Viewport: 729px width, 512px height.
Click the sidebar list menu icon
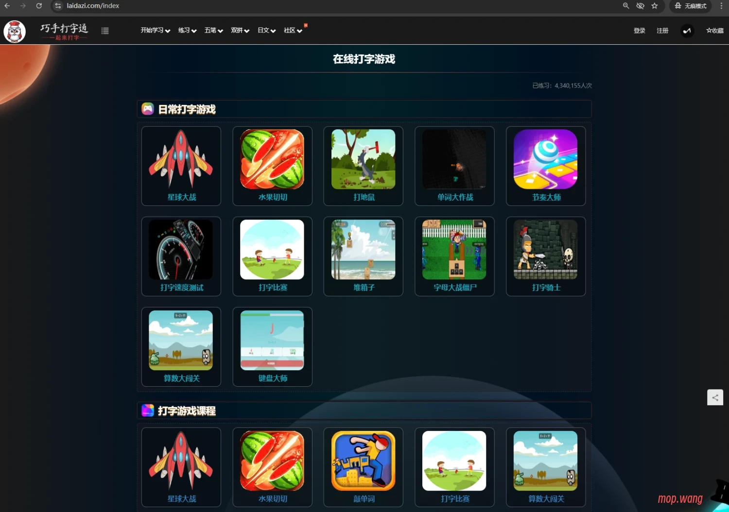(105, 31)
